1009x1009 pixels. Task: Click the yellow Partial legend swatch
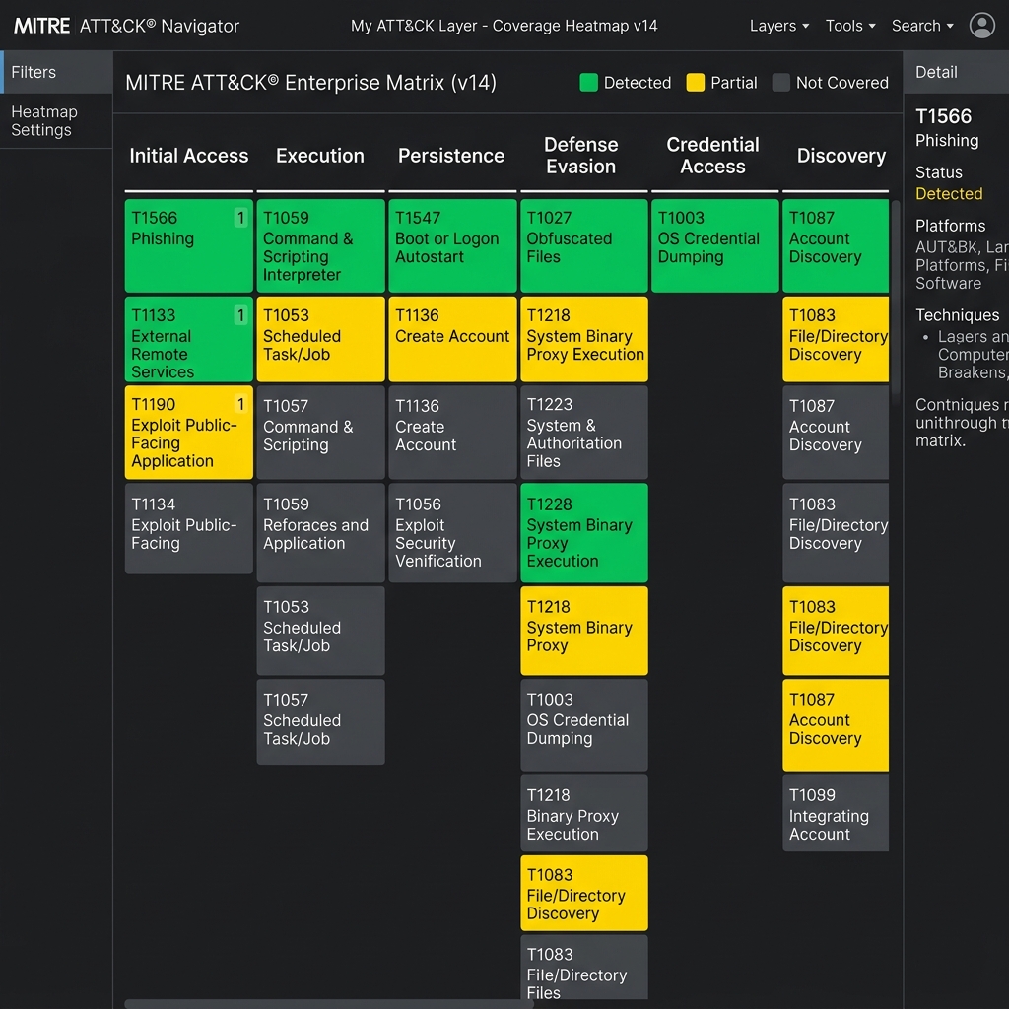(695, 83)
